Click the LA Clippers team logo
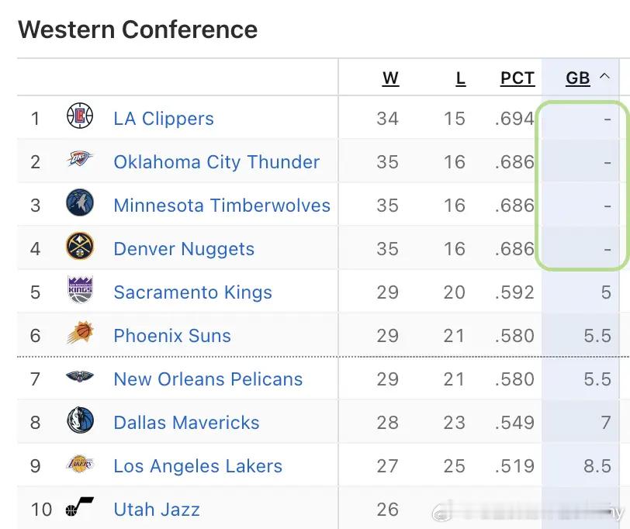Viewport: 630px width, 529px height. pyautogui.click(x=80, y=117)
